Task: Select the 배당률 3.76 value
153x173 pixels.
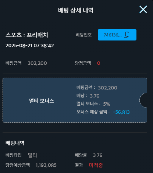Action: pos(97,155)
